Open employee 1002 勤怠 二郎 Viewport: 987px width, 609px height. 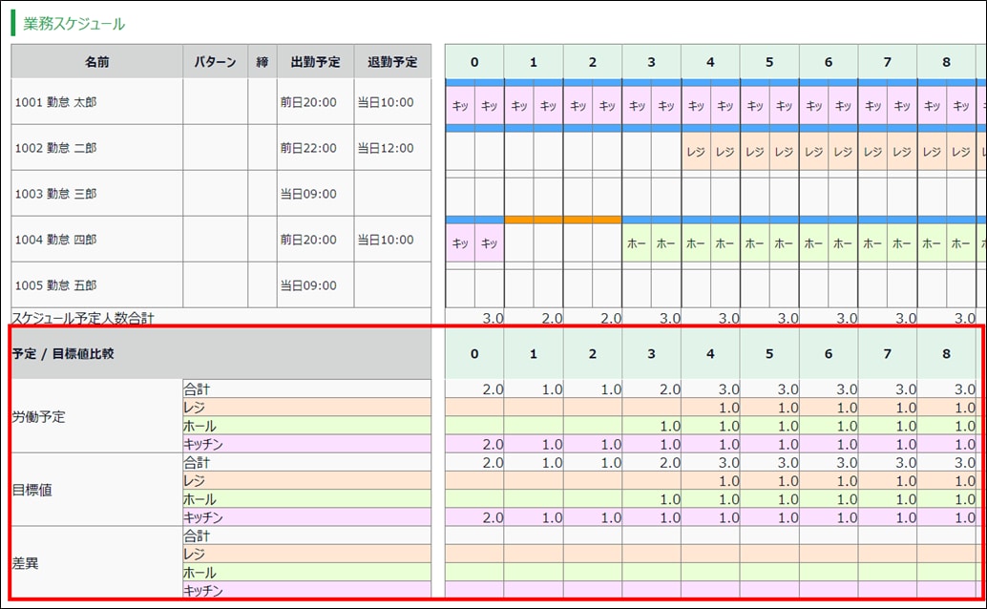[55, 148]
